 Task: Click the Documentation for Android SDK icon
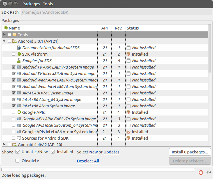(x=19, y=47)
